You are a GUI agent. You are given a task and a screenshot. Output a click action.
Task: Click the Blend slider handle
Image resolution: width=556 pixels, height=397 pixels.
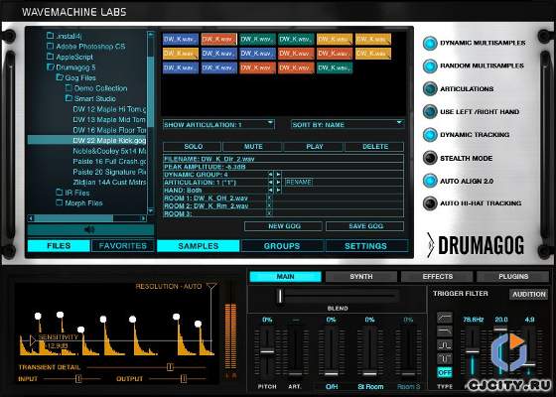click(280, 296)
